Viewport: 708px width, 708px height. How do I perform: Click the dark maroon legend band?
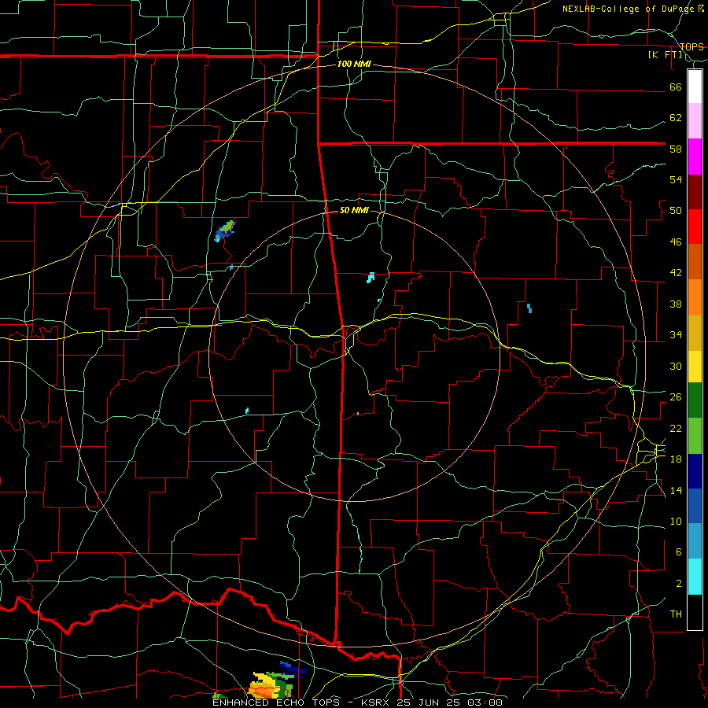pos(695,192)
